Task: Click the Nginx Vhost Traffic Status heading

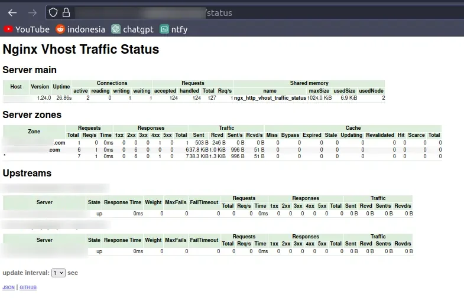Action: 81,49
